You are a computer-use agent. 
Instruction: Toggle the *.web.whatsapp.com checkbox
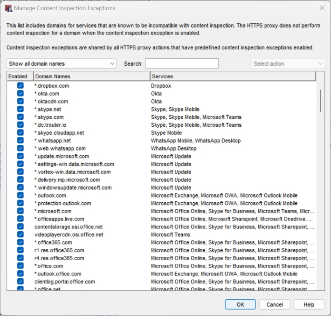pos(21,148)
